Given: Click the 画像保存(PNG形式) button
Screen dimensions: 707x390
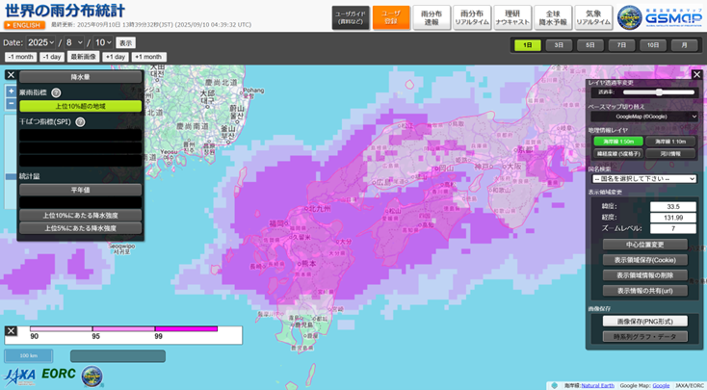Looking at the screenshot, I should tap(643, 321).
